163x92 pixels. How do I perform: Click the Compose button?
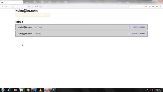[x=25, y=15]
